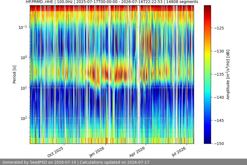
Task: Click the -145 colorbar tick label
Action: pyautogui.click(x=219, y=120)
